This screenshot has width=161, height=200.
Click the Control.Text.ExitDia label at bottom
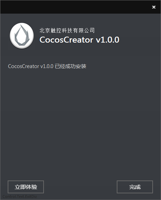click(x=20, y=197)
